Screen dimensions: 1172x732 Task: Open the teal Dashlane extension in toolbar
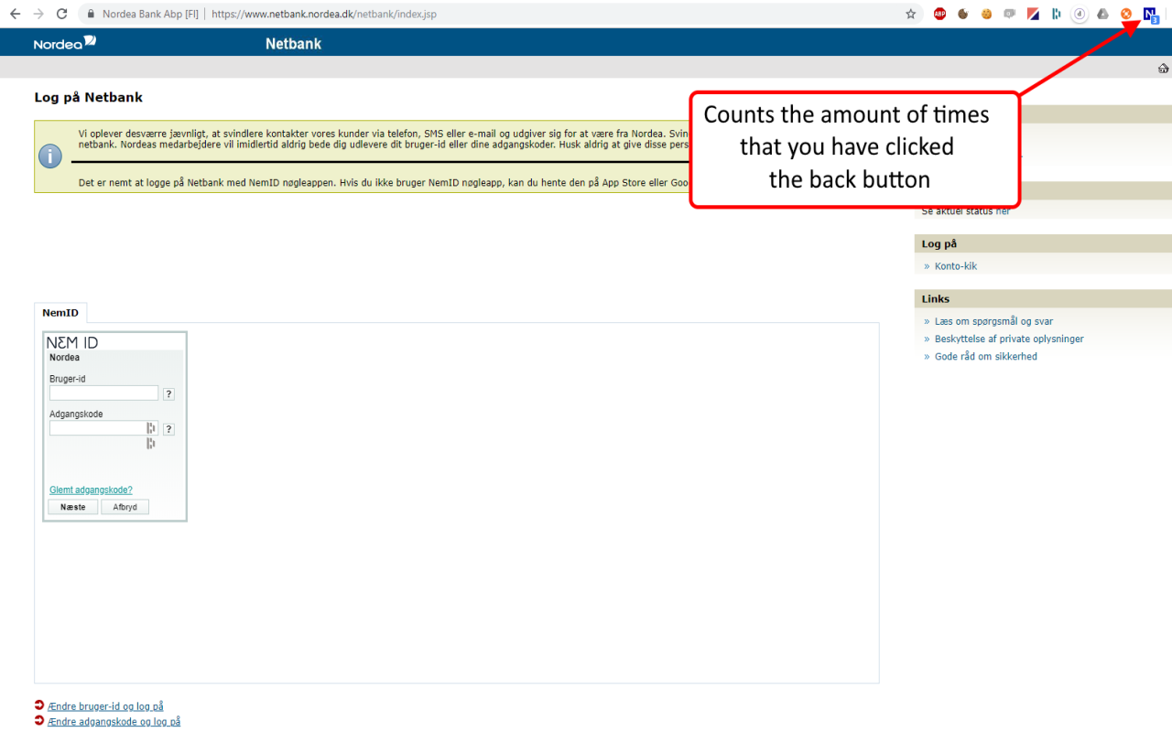point(1056,14)
